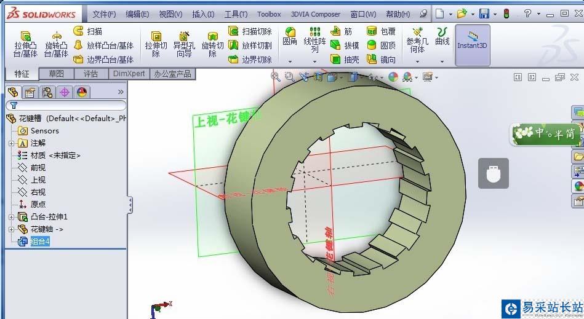Viewport: 584px width, 319px height.
Task: Switch to the 特征 tab
Action: 22,74
